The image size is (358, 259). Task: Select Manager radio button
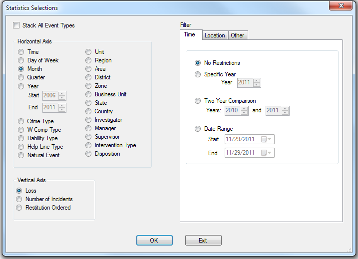pos(88,128)
